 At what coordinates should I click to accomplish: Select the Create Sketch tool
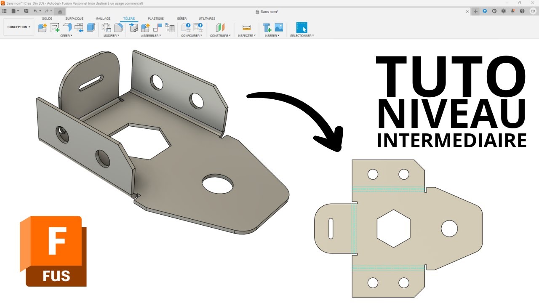(55, 28)
